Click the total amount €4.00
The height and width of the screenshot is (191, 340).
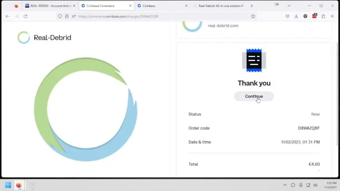[x=314, y=164]
